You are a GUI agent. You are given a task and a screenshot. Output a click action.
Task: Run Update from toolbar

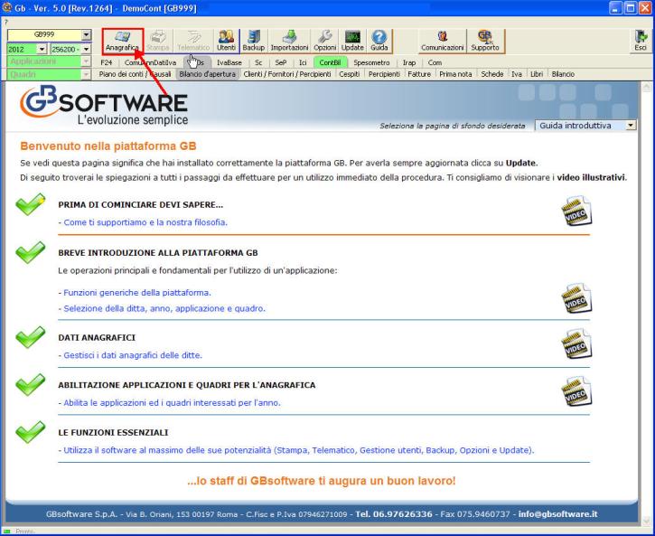point(352,41)
